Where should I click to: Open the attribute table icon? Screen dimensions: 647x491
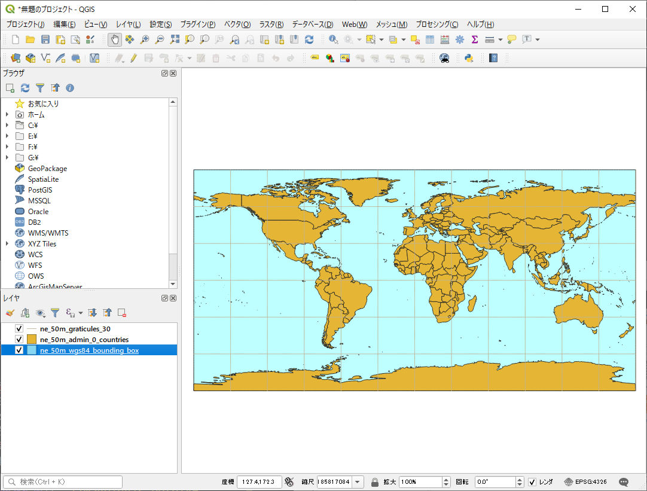(429, 39)
